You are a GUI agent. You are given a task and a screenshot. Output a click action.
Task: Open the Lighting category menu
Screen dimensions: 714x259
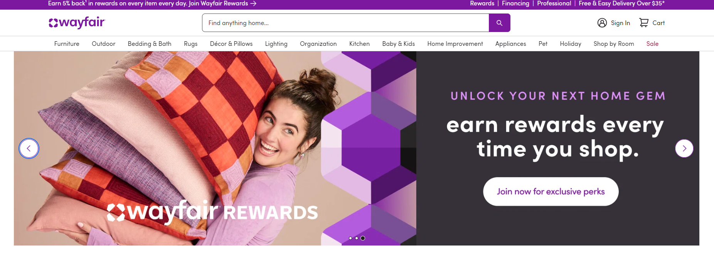click(x=276, y=44)
